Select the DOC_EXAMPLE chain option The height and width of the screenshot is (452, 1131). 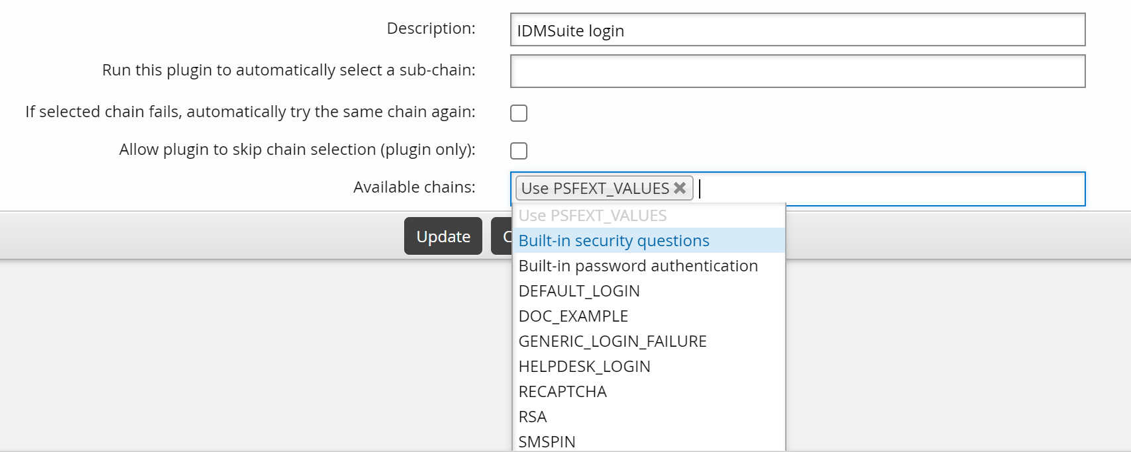(573, 316)
